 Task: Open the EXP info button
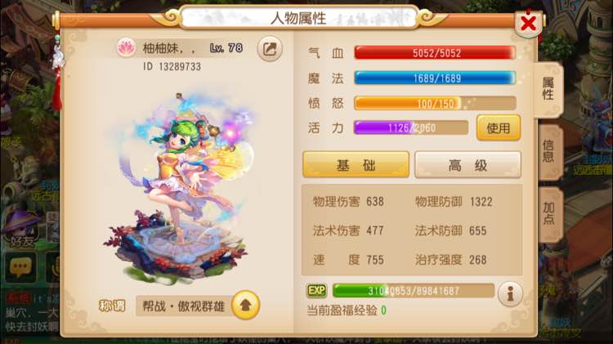pos(510,294)
